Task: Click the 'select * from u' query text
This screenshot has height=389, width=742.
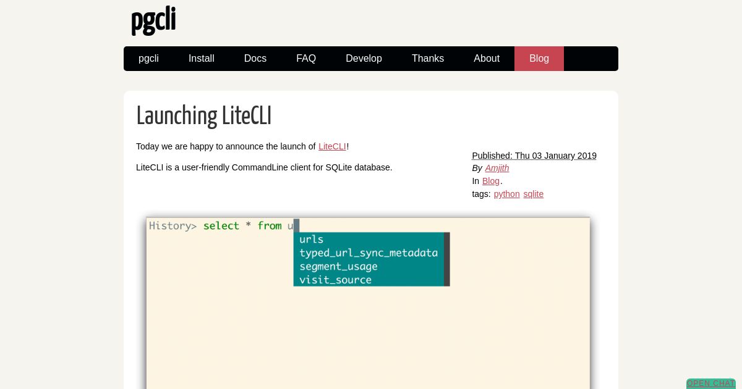Action: point(249,226)
